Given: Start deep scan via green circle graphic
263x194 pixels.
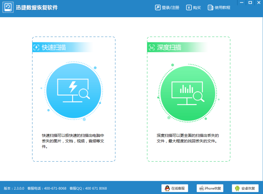Looking at the screenshot, I should (188, 93).
